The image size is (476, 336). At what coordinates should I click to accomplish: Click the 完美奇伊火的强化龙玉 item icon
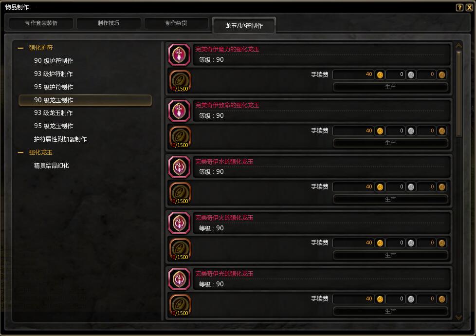coord(179,223)
